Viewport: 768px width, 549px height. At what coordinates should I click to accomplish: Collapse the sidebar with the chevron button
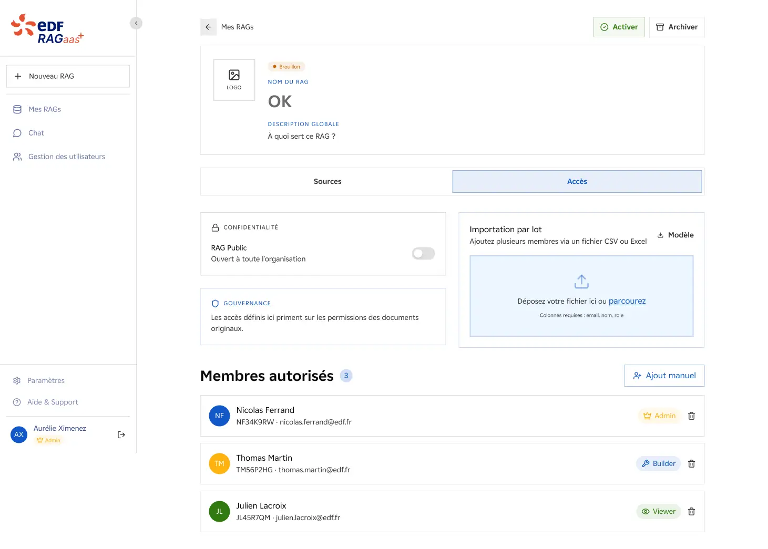coord(136,23)
